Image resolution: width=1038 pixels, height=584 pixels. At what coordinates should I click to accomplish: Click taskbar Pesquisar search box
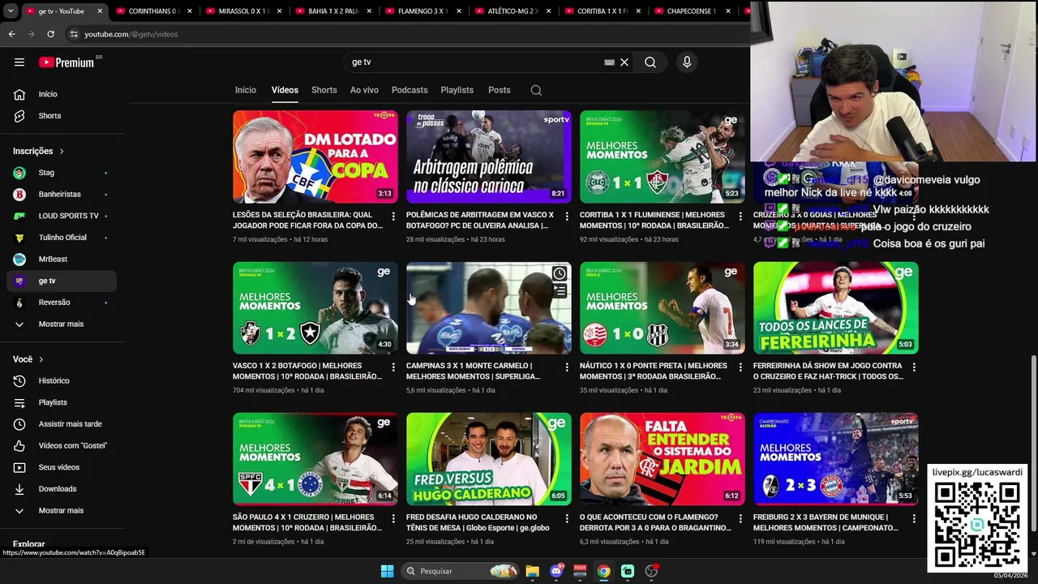[x=461, y=571]
